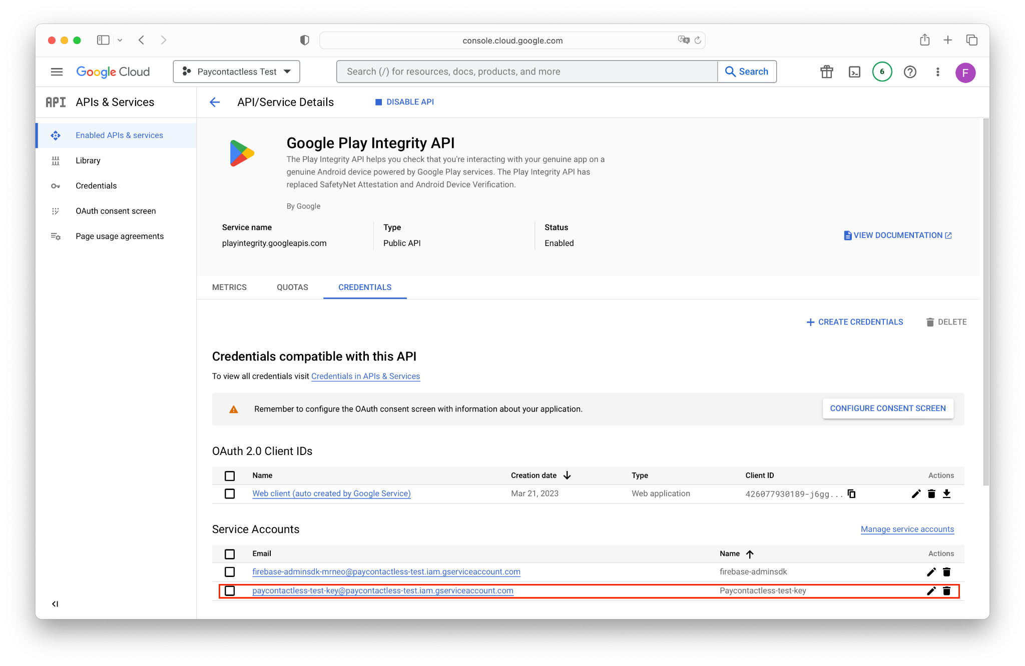Open the Paycontactless Test project picker
This screenshot has width=1025, height=666.
click(236, 72)
